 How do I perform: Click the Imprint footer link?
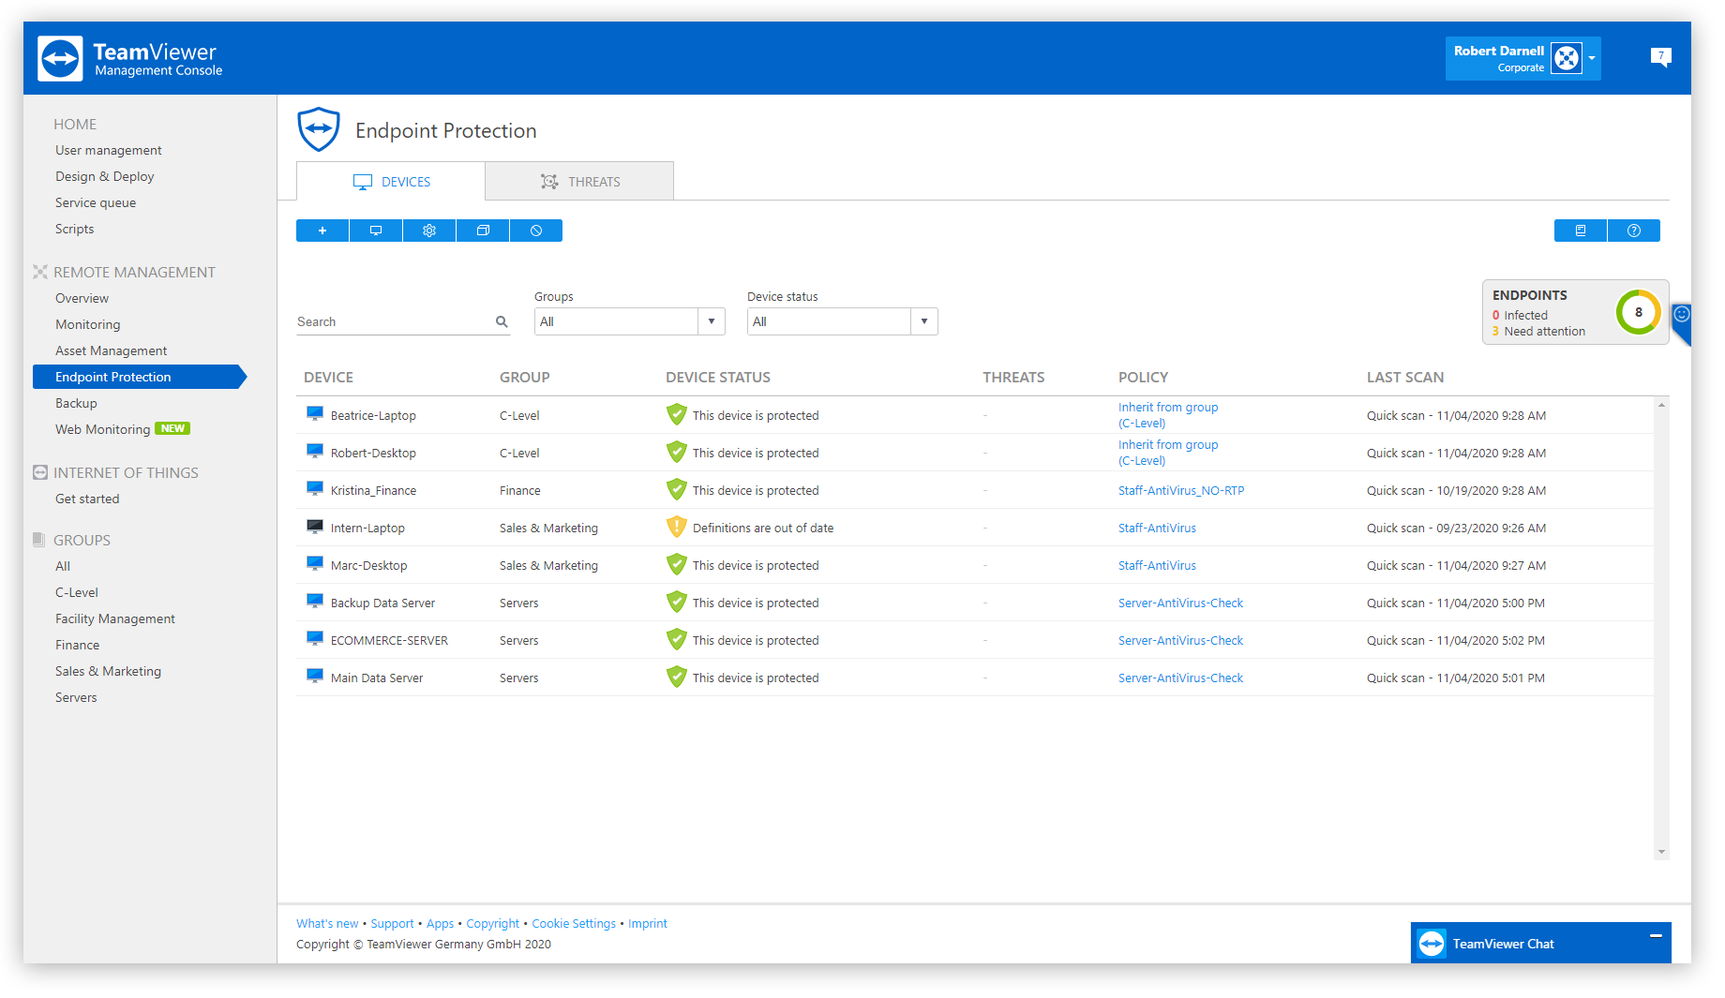point(648,923)
